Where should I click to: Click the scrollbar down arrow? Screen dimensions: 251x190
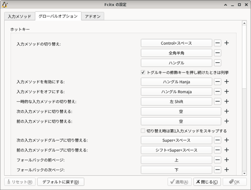click(x=244, y=173)
